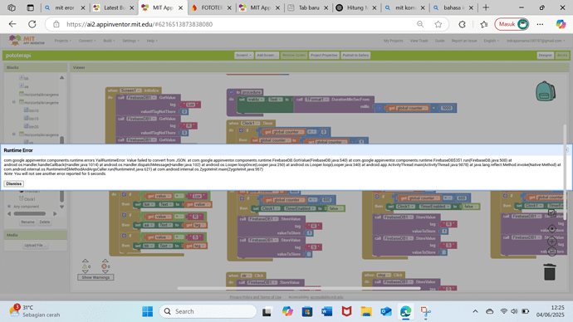Open the favorites list icon
This screenshot has width=573, height=322.
tap(484, 24)
